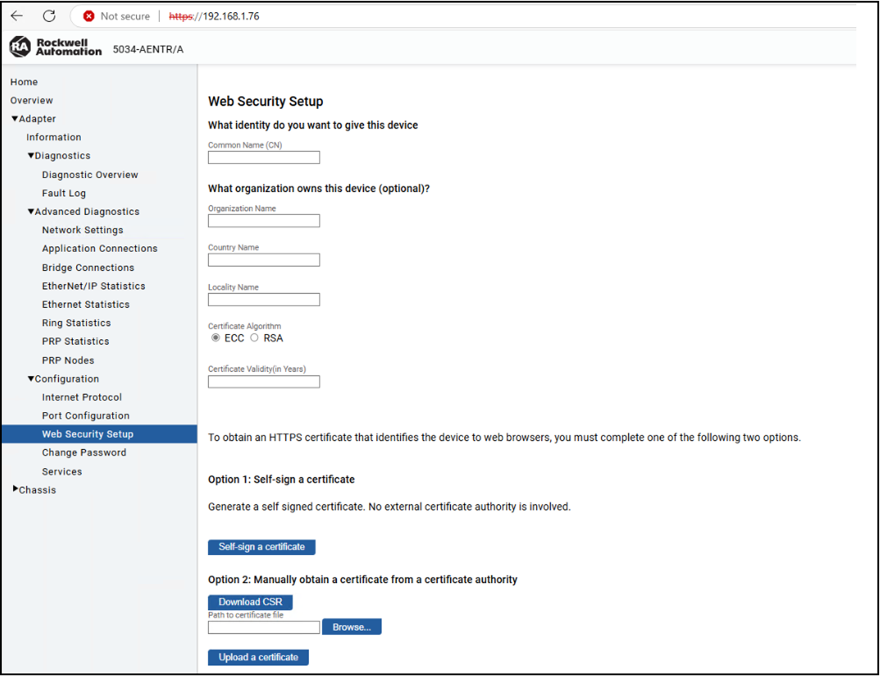Focus the Country Name field
The width and height of the screenshot is (880, 677).
point(264,260)
